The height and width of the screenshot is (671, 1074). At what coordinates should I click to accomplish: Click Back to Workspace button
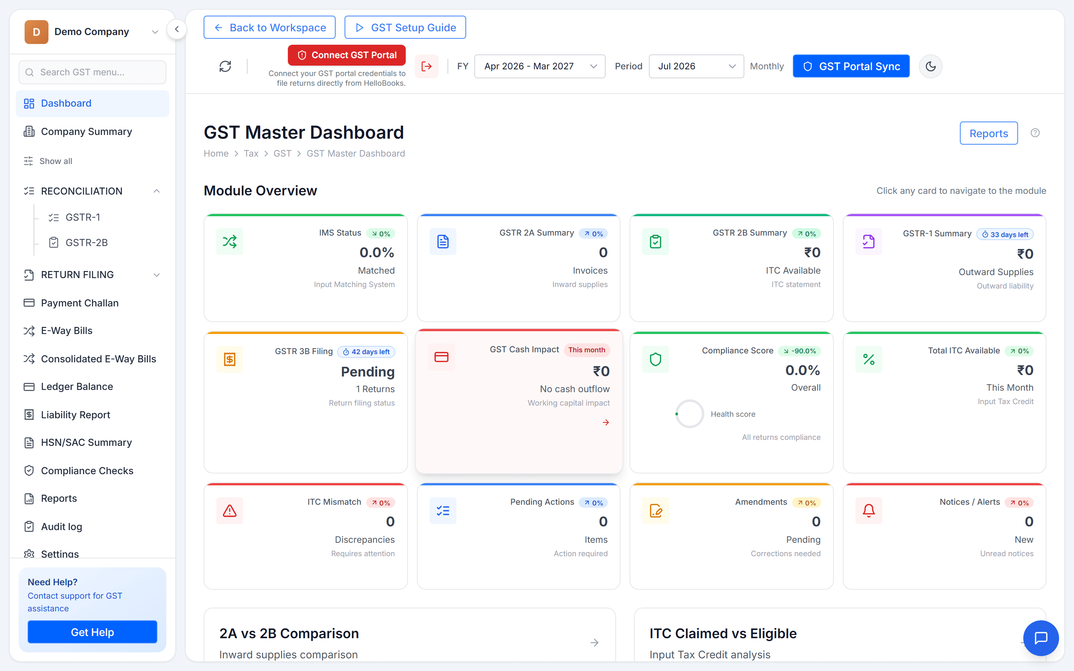(x=269, y=28)
